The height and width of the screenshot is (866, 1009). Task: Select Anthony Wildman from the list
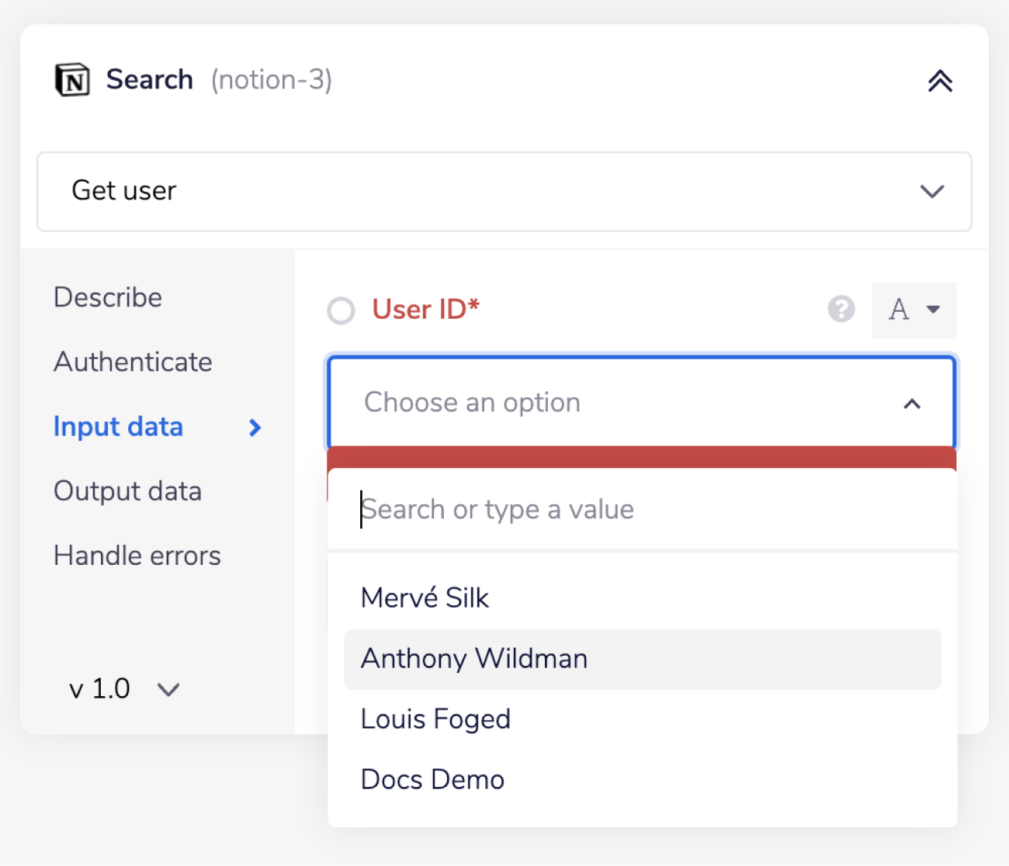click(x=473, y=659)
